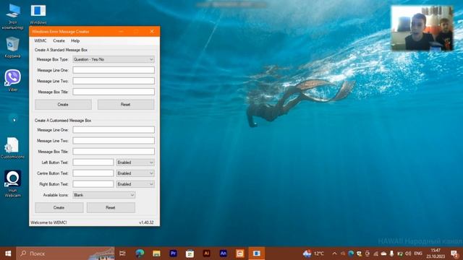The image size is (463, 260).
Task: Open the Windows Start menu
Action: tap(8, 253)
